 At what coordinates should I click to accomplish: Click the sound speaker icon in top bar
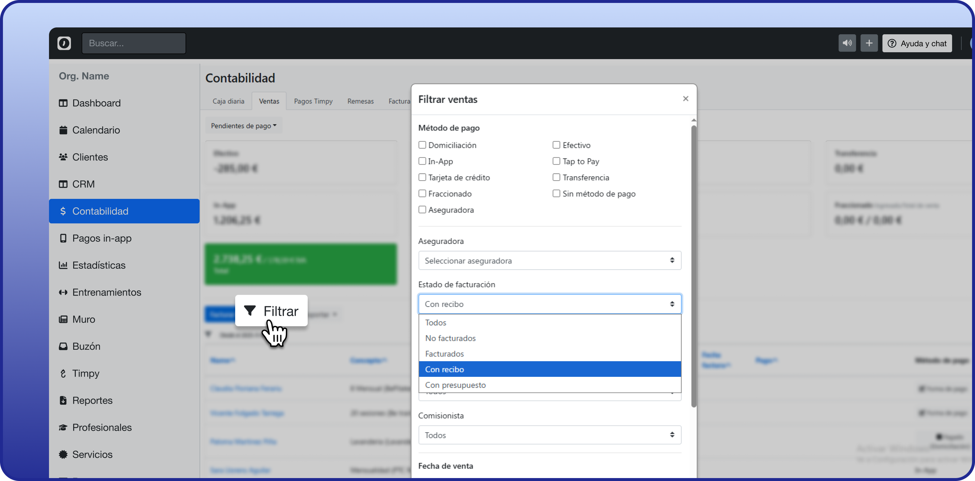click(x=847, y=43)
